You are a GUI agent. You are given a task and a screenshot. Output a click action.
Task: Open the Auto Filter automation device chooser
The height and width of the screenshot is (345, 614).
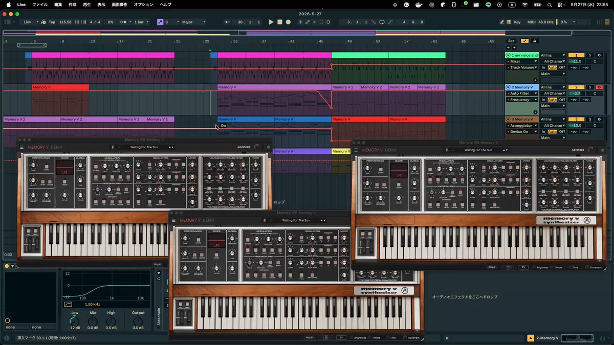pyautogui.click(x=521, y=94)
